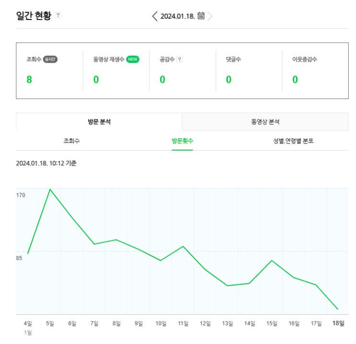This screenshot has height=344, width=356.
Task: Click the NEW badge by 동영상 재생수
Action: tap(133, 59)
